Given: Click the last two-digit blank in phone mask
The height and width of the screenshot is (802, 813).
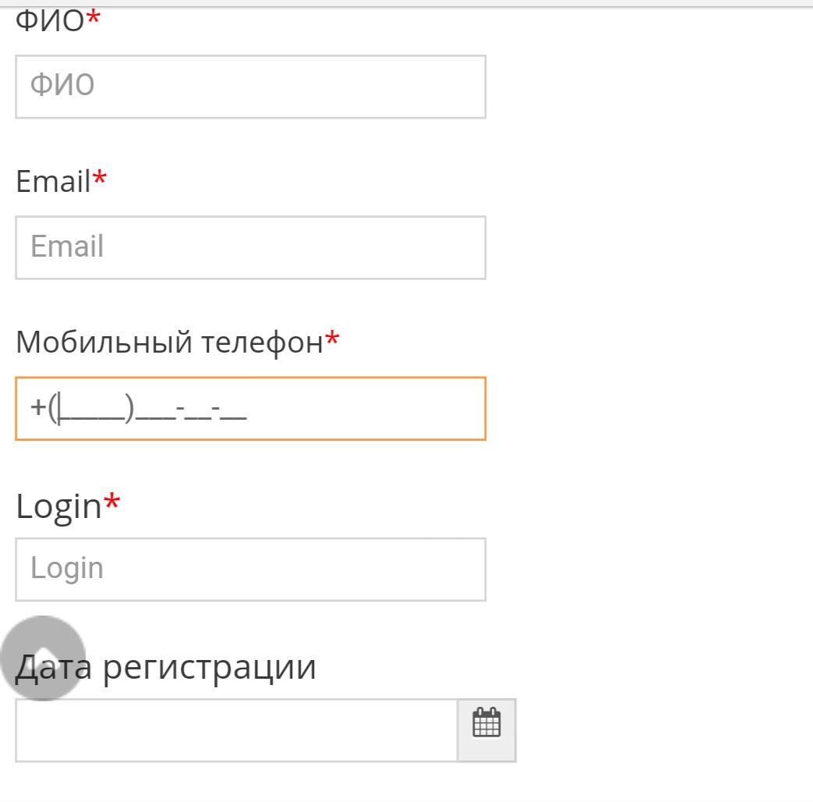Looking at the screenshot, I should coord(233,411).
